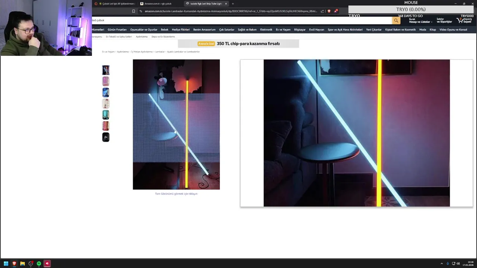Open File Explorer from the taskbar
Image resolution: width=477 pixels, height=268 pixels.
coord(22,264)
